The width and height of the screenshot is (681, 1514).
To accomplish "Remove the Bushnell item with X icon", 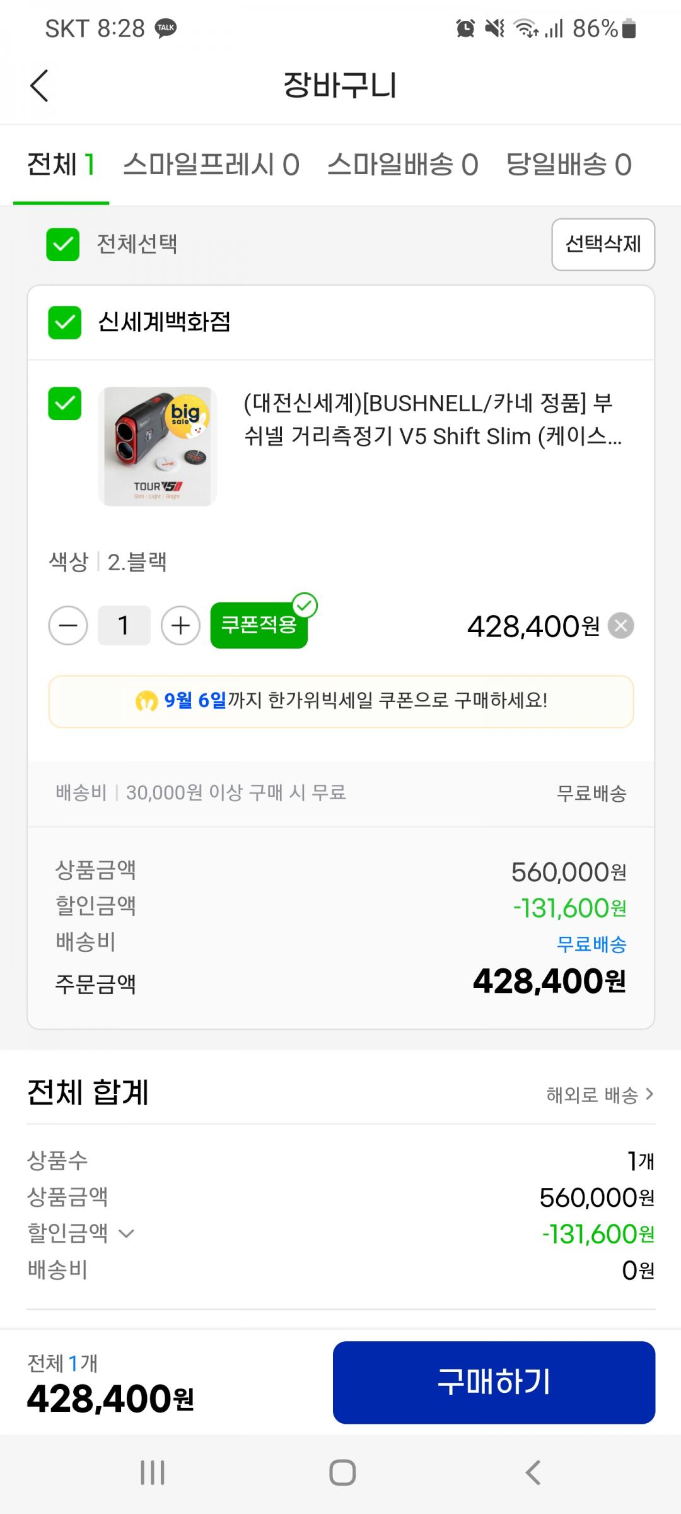I will 621,626.
